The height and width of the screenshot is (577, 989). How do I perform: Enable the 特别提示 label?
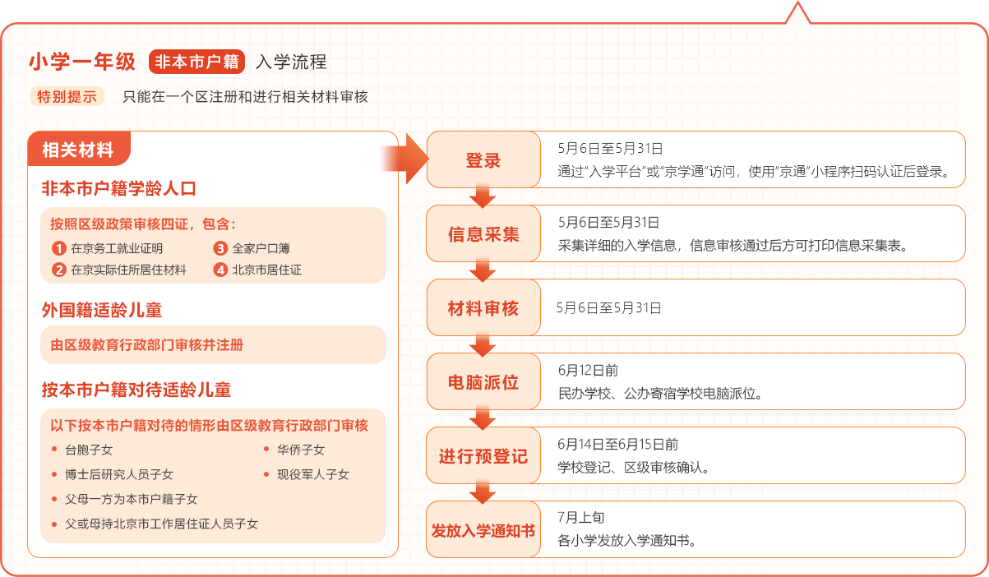click(67, 96)
